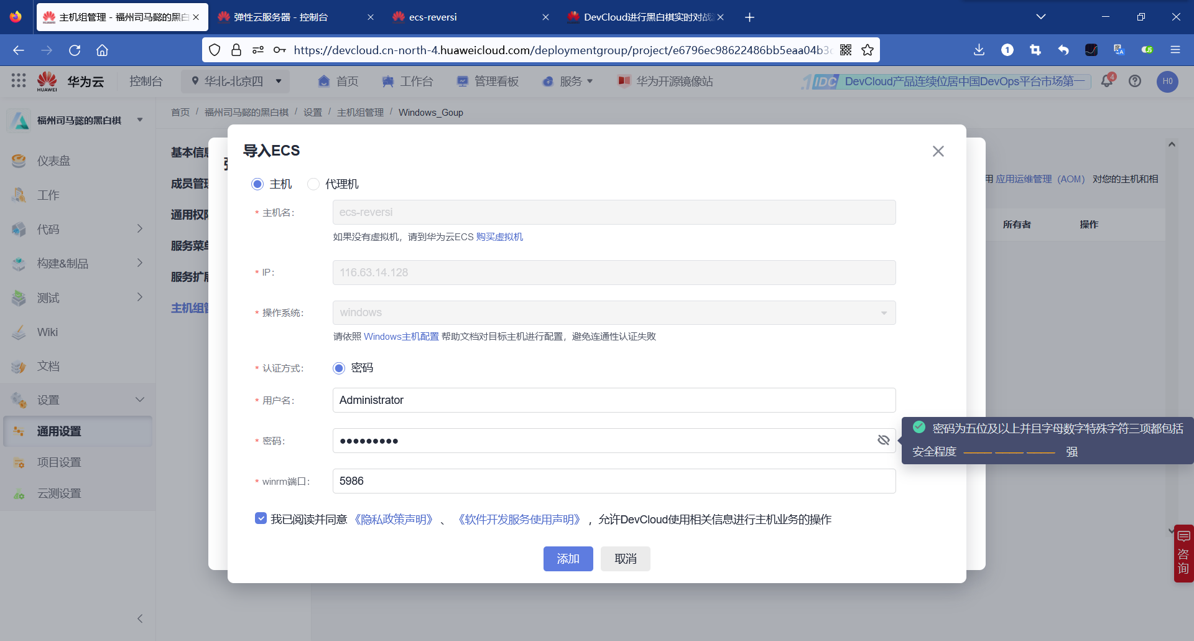The height and width of the screenshot is (641, 1194).
Task: Open the site permissions icon in address bar
Action: [x=258, y=50]
